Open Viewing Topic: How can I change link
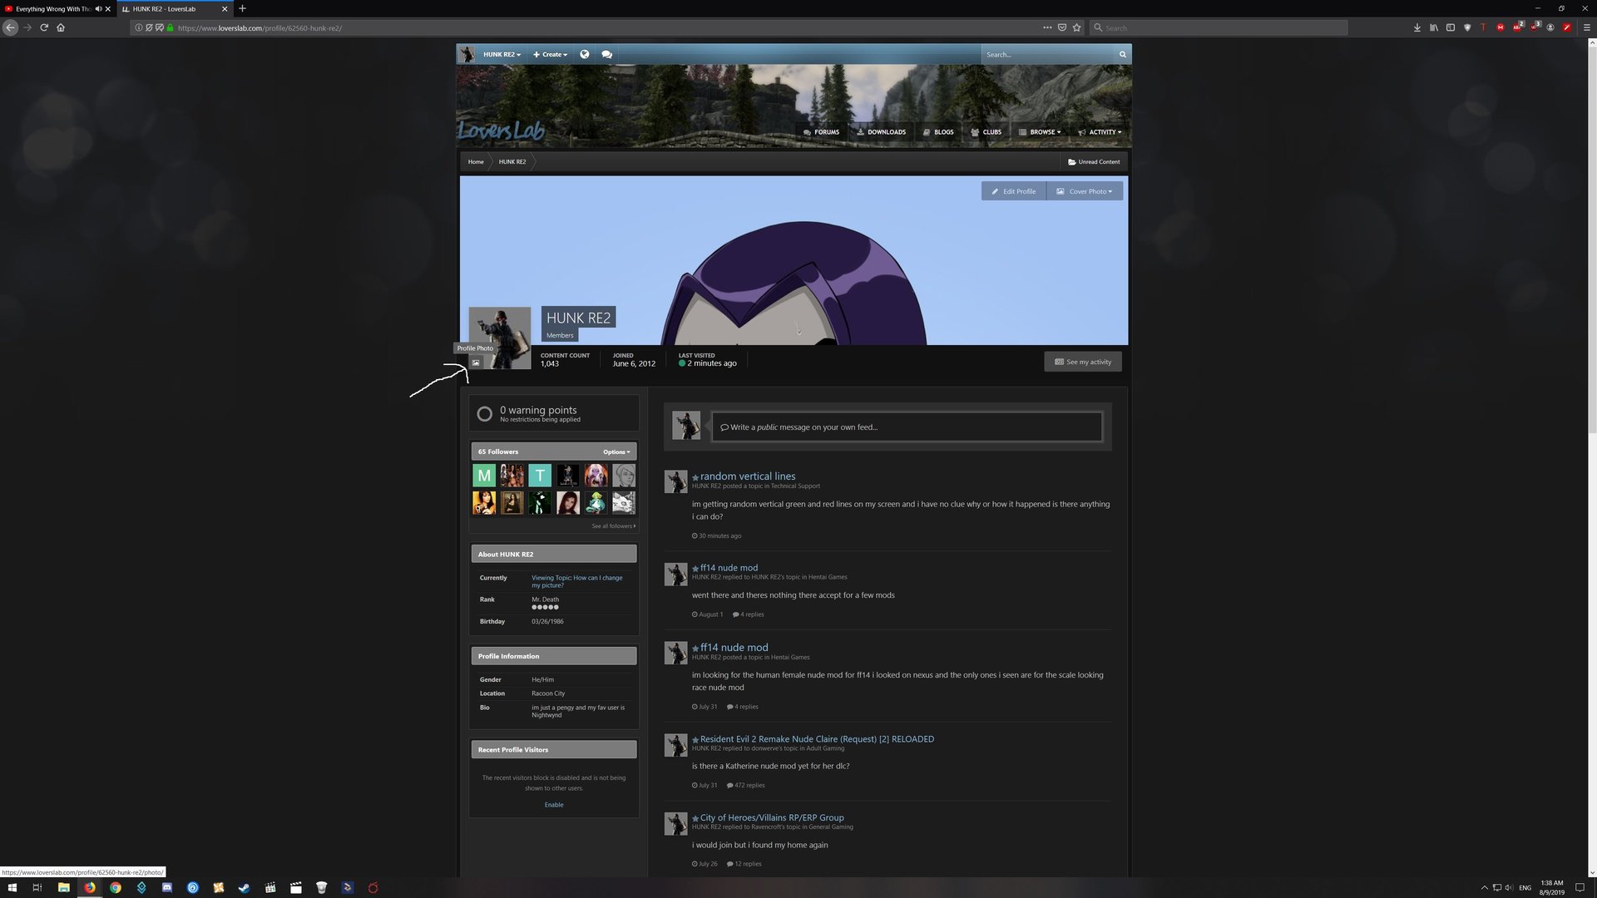This screenshot has height=898, width=1597. 577,581
